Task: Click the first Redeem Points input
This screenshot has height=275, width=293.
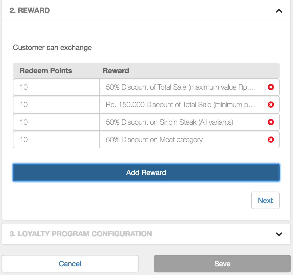Action: point(56,87)
